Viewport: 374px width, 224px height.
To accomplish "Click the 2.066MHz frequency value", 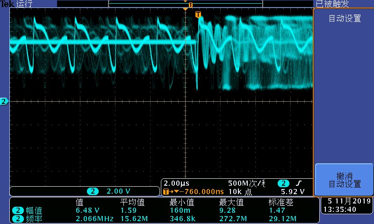I will [94, 218].
